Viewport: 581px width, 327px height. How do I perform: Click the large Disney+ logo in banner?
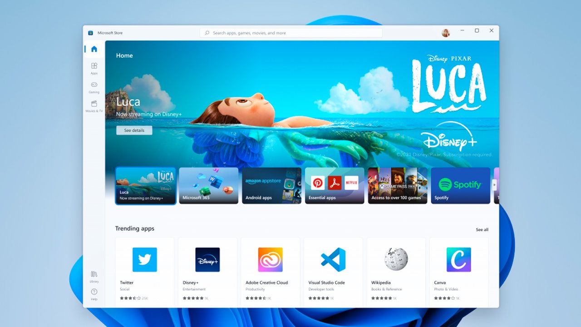[449, 137]
